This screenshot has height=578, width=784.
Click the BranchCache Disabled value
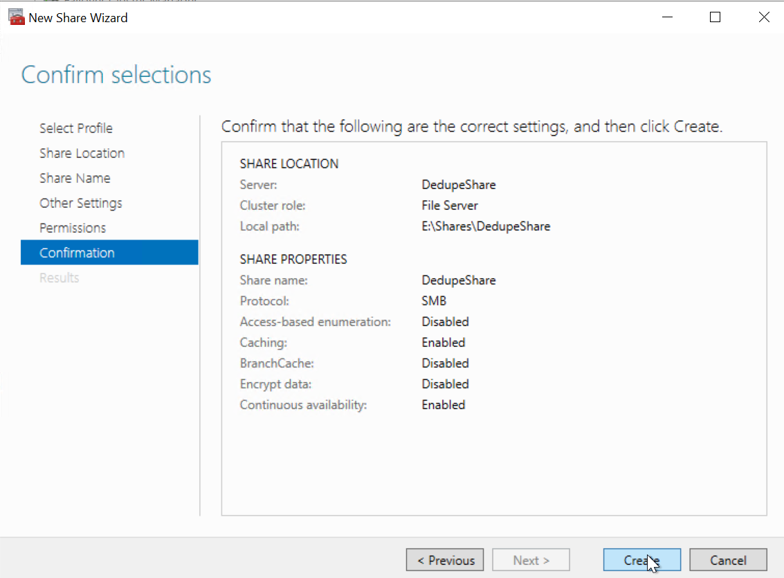coord(445,363)
